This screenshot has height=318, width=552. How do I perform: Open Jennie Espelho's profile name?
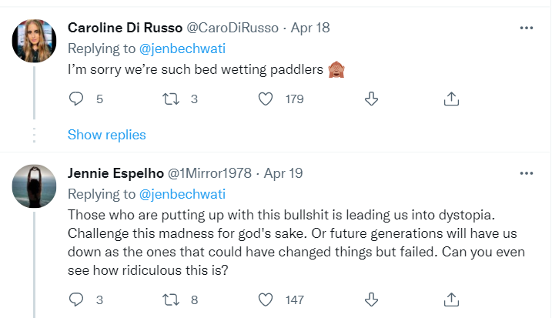tap(115, 173)
